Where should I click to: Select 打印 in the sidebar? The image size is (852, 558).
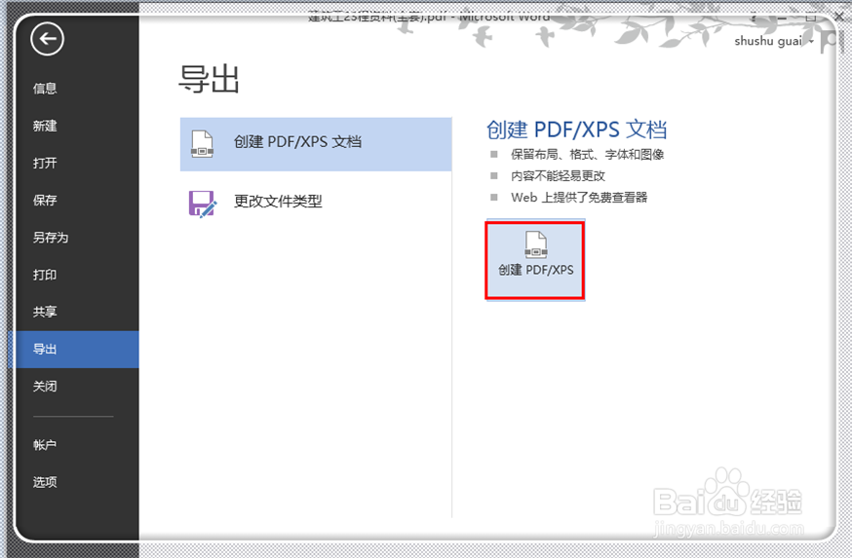45,275
